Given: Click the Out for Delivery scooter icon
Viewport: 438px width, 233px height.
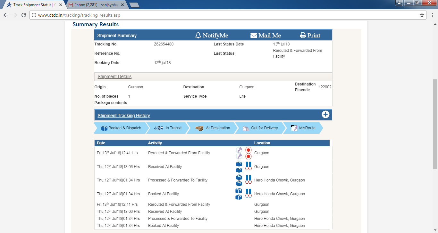Looking at the screenshot, I should click(246, 128).
